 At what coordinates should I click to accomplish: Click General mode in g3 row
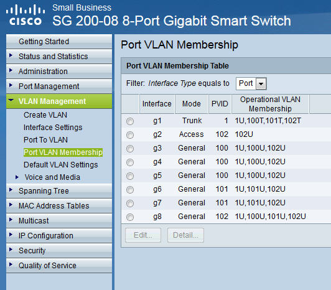coord(192,148)
